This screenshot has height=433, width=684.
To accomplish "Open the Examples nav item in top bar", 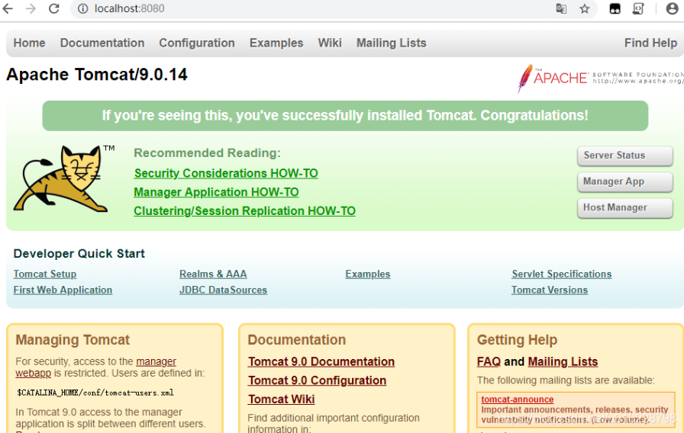I will pyautogui.click(x=276, y=43).
